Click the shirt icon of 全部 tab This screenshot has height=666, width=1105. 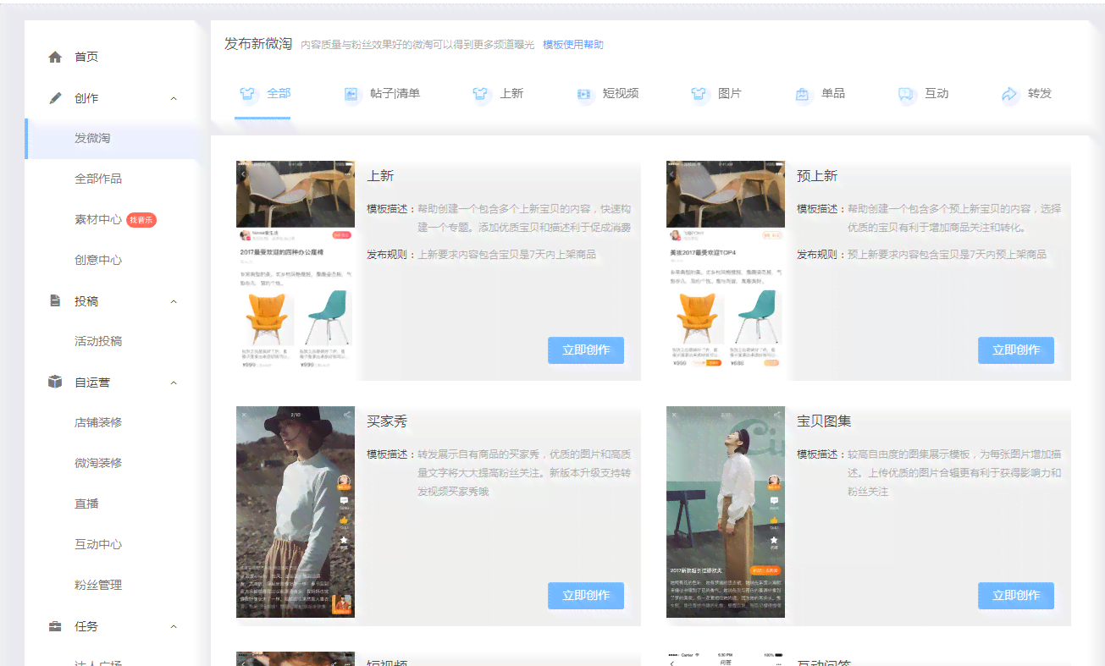[246, 94]
